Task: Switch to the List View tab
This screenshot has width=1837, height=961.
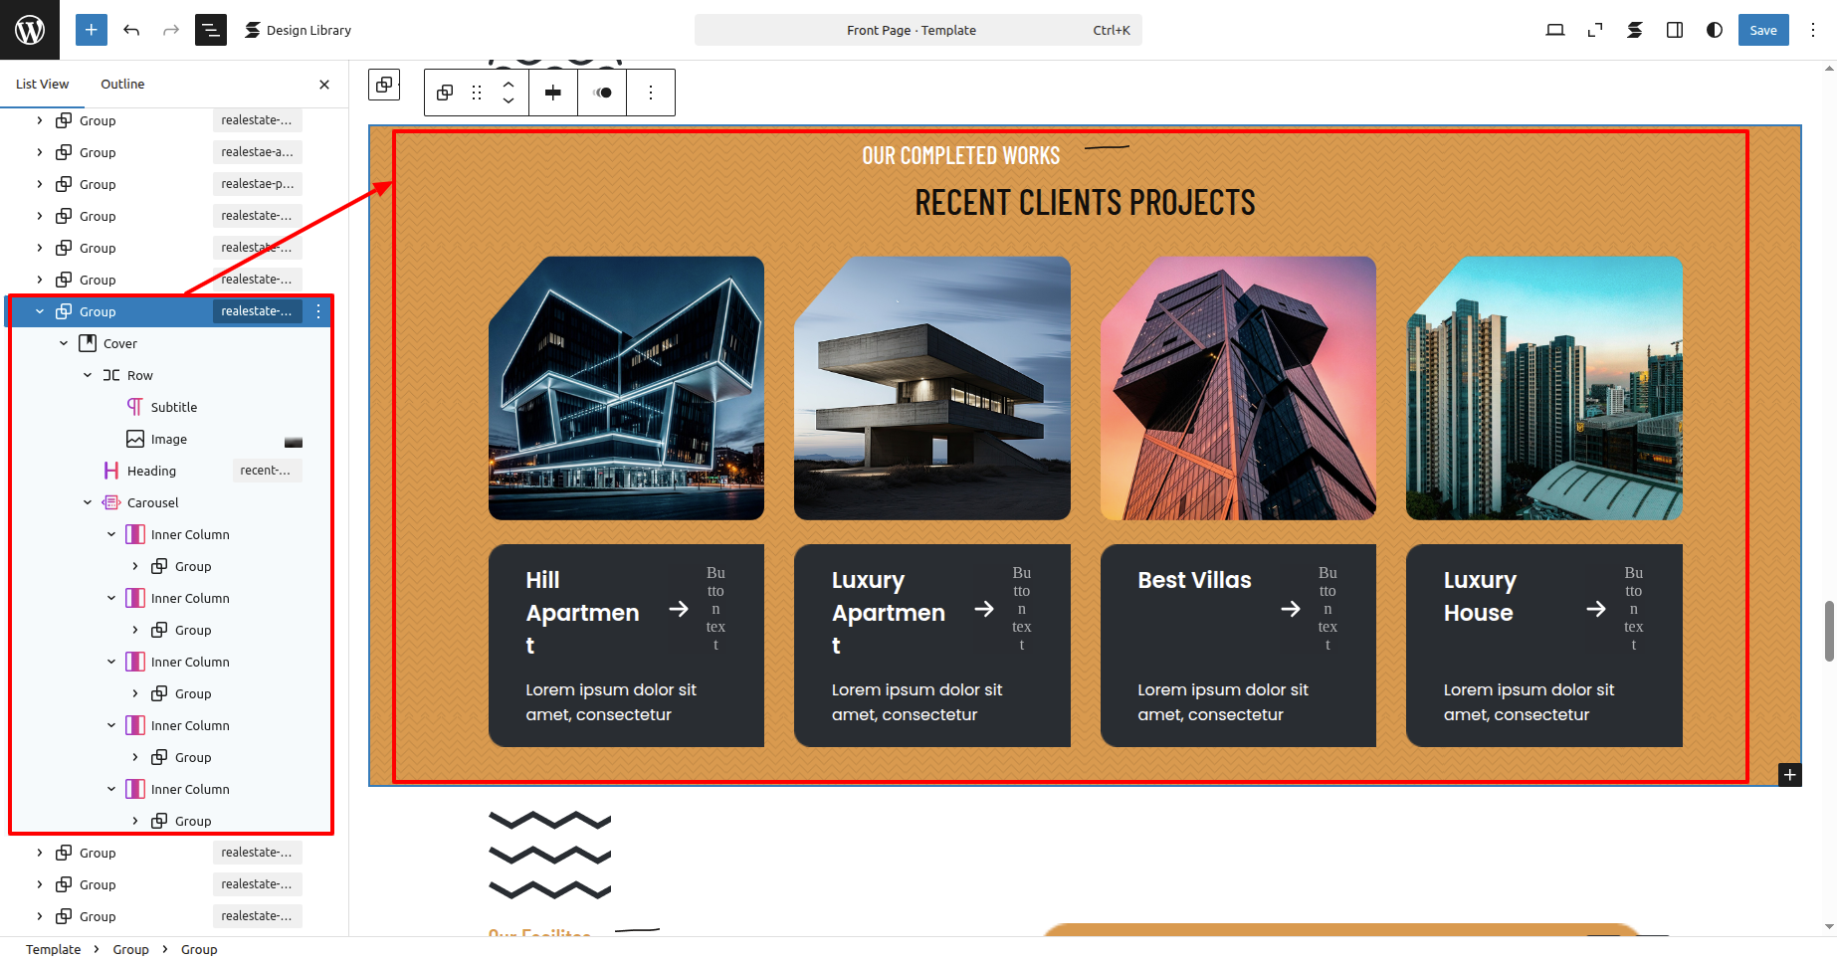Action: pyautogui.click(x=43, y=85)
